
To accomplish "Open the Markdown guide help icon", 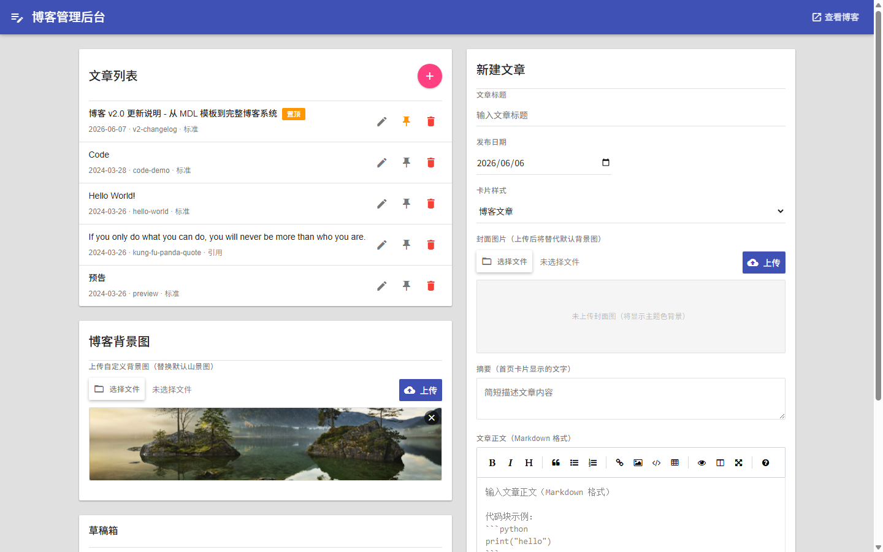I will tap(765, 463).
